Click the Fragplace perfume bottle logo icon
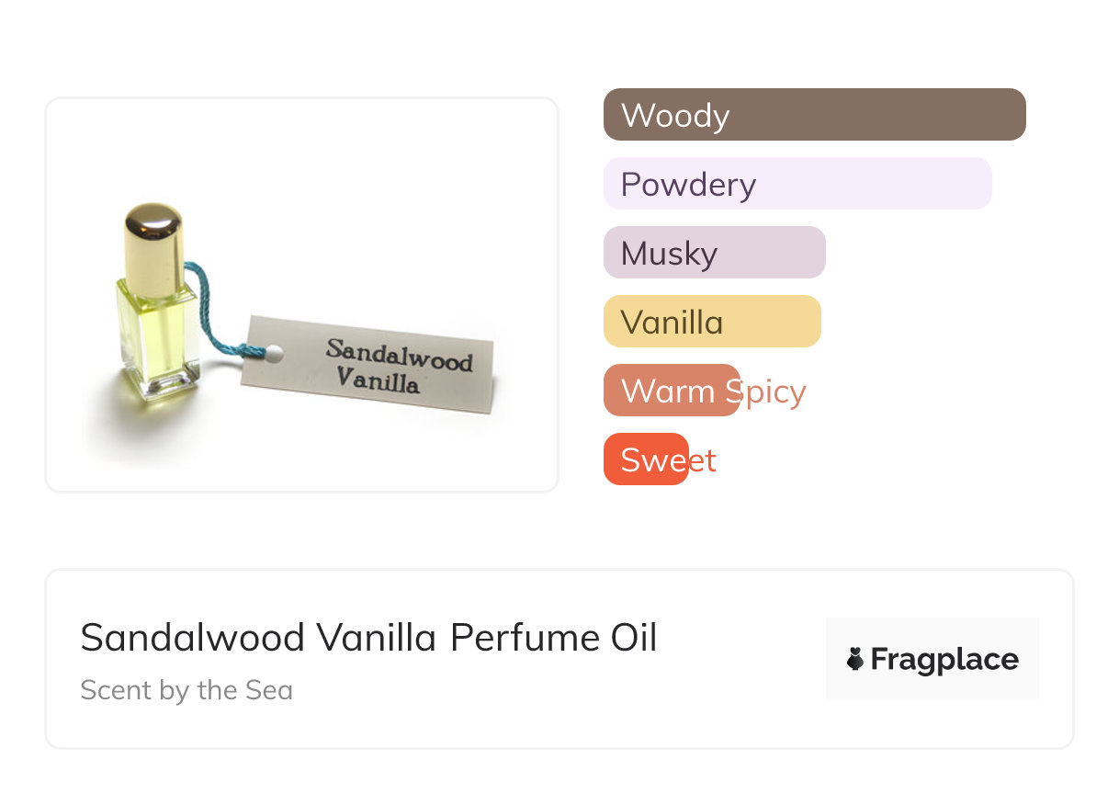 [855, 659]
